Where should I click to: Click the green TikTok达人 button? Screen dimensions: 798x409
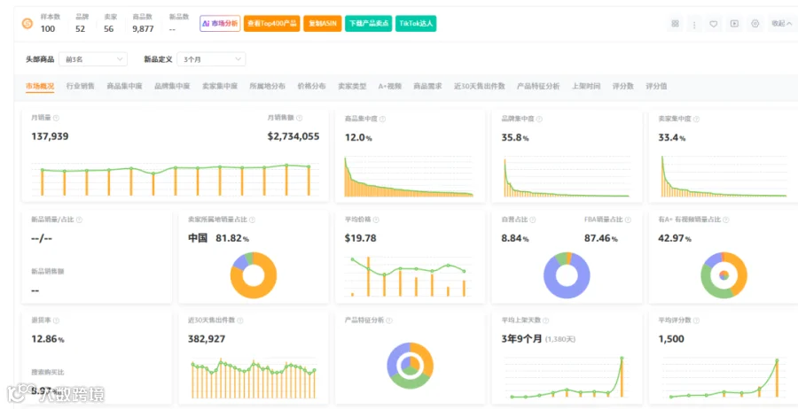click(x=416, y=23)
